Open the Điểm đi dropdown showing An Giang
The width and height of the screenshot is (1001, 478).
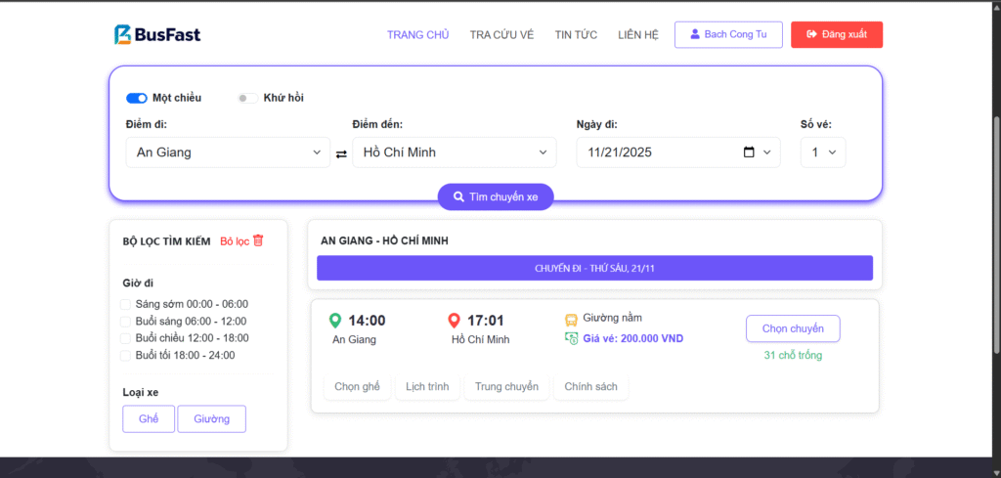pyautogui.click(x=228, y=152)
